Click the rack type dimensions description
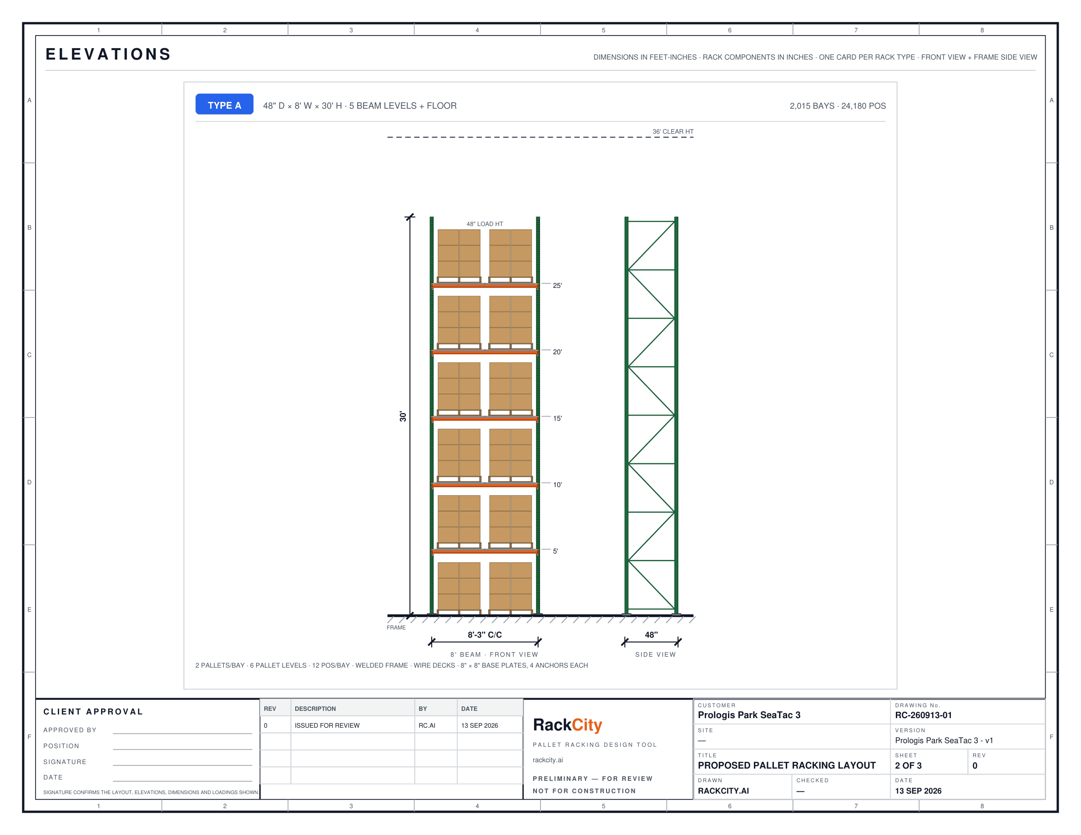This screenshot has height=835, width=1081. coord(360,106)
